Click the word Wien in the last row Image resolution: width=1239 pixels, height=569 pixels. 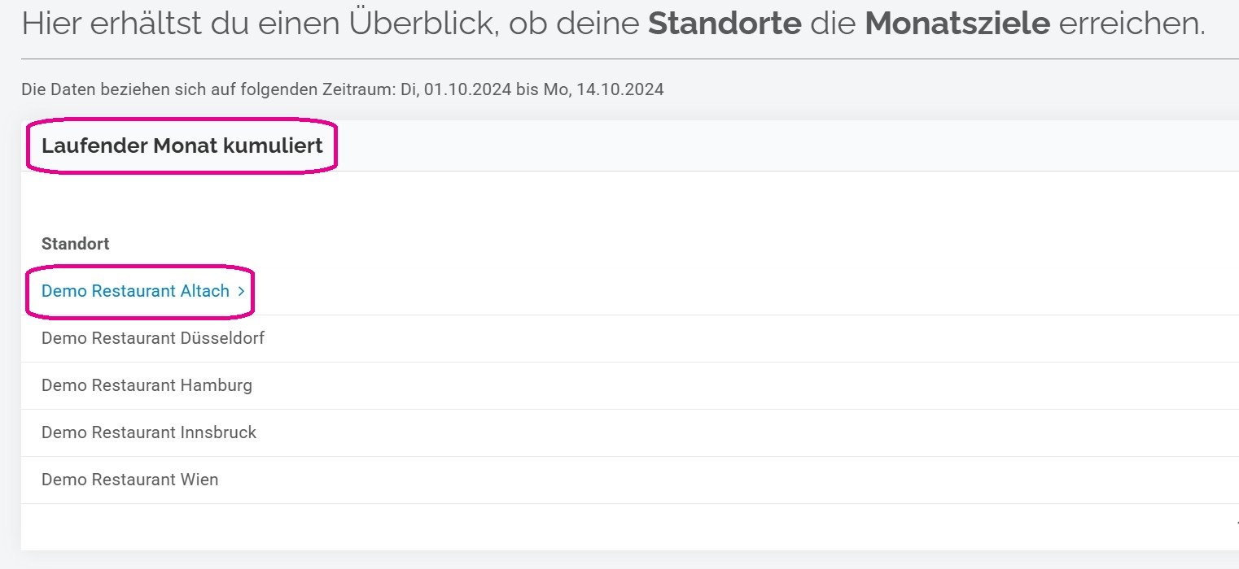pos(199,480)
